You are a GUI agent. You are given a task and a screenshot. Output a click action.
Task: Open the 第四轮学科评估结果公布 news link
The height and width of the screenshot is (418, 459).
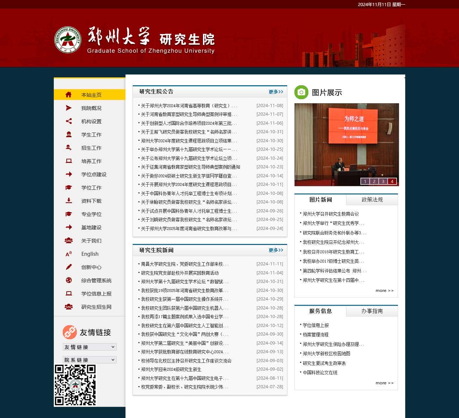coord(334,271)
